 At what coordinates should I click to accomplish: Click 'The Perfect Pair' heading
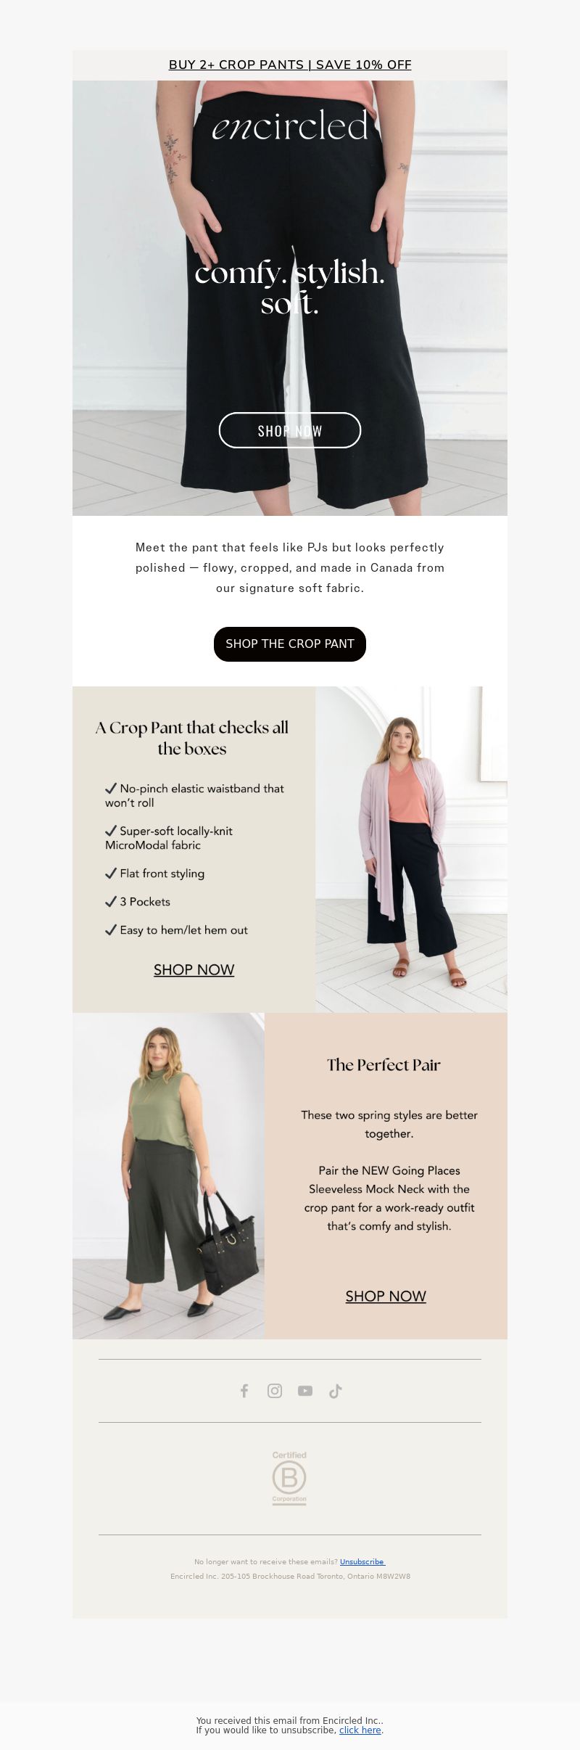click(384, 1064)
